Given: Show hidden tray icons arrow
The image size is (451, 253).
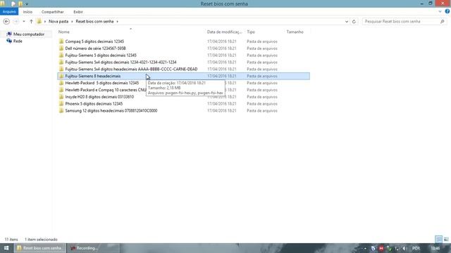Looking at the screenshot, I should click(365, 248).
